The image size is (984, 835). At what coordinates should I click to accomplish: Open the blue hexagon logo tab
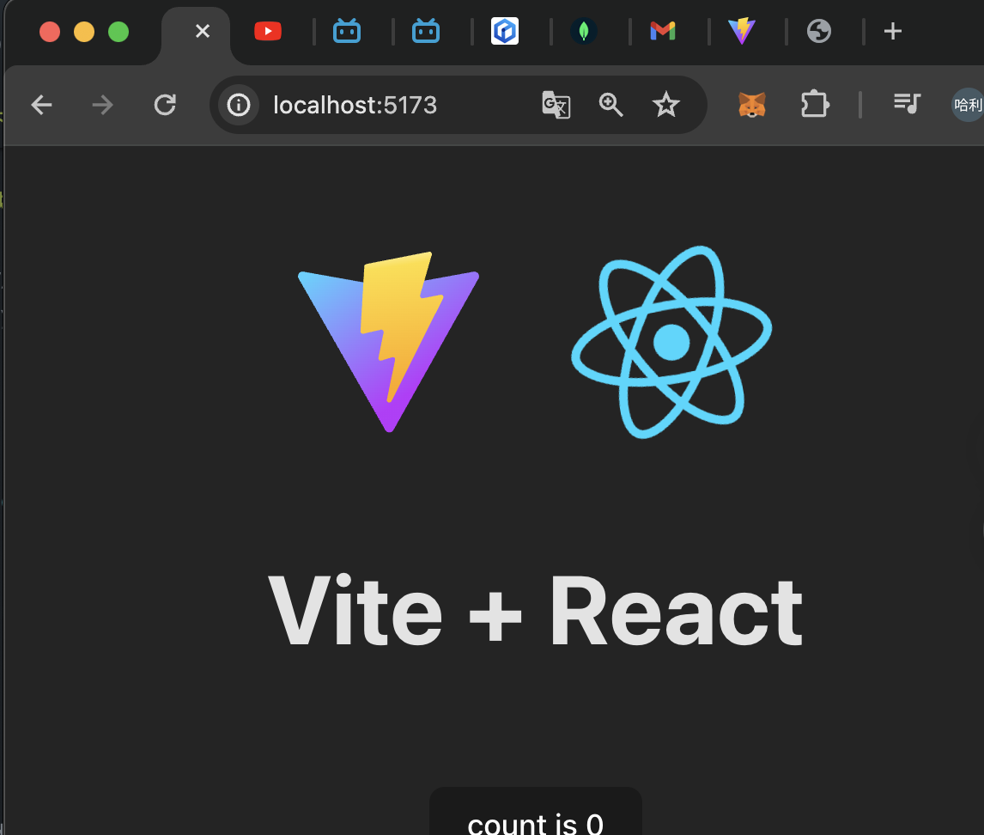pos(505,32)
